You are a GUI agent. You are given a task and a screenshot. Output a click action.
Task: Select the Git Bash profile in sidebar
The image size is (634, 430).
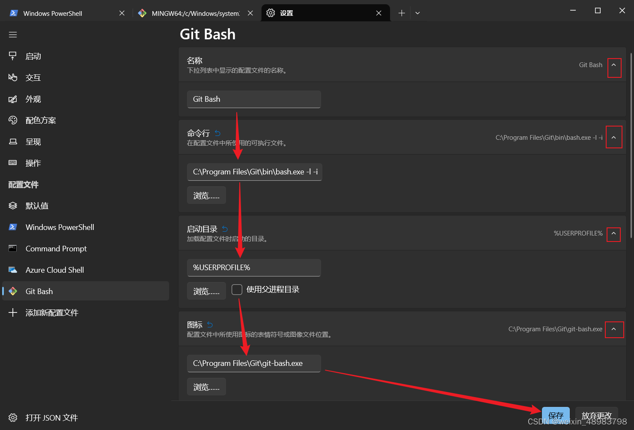[86, 291]
